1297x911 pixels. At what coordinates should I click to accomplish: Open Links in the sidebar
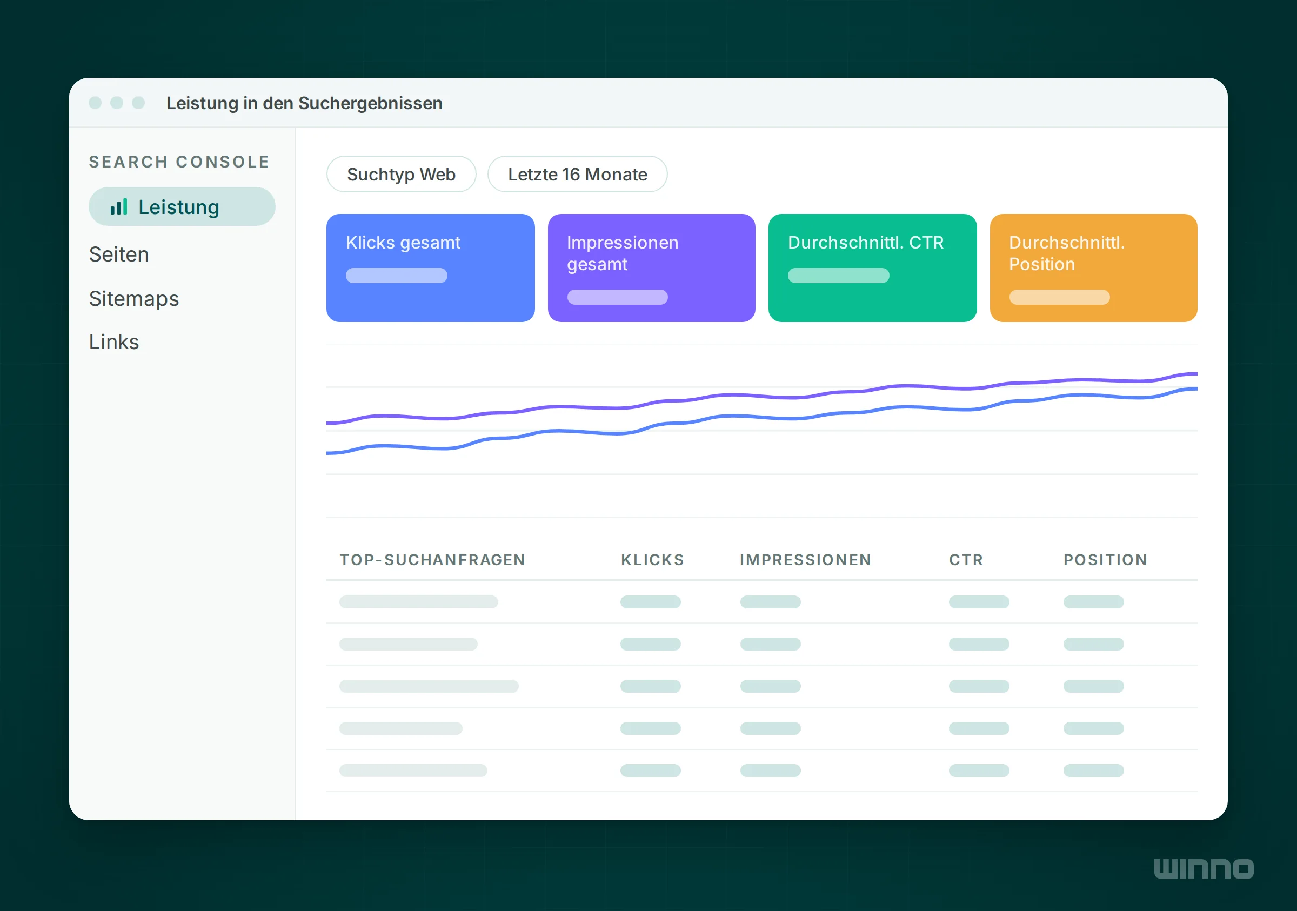point(113,341)
